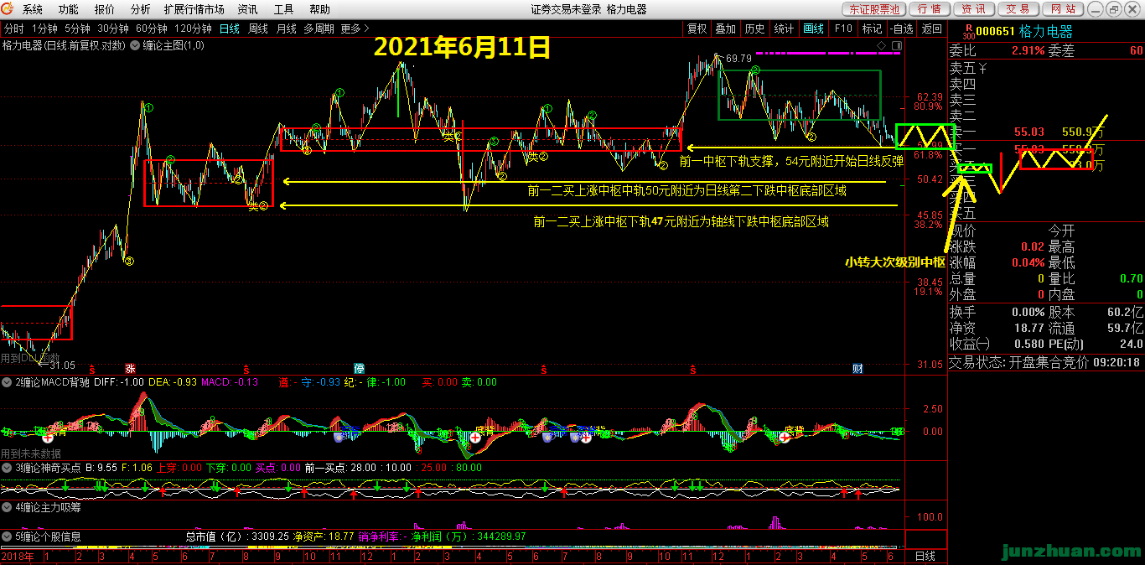This screenshot has width=1145, height=565.
Task: Open the 报价 menu
Action: [x=105, y=9]
